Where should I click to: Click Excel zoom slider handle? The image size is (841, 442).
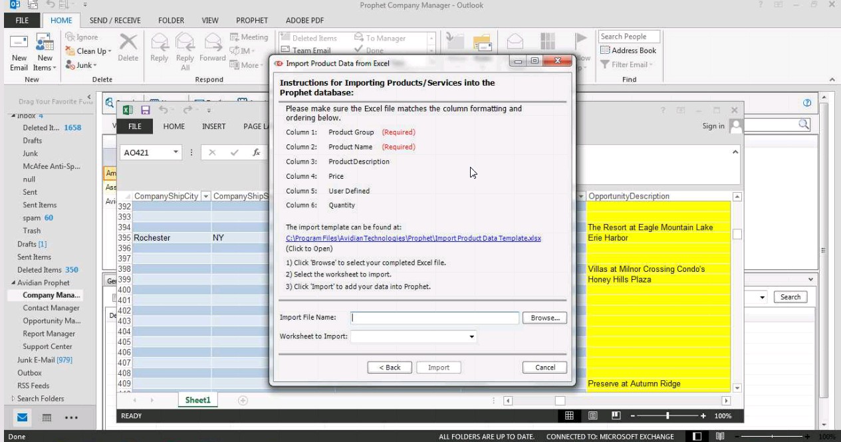tap(667, 415)
